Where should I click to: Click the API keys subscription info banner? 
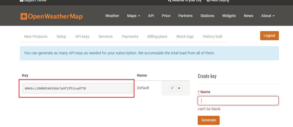tap(149, 53)
